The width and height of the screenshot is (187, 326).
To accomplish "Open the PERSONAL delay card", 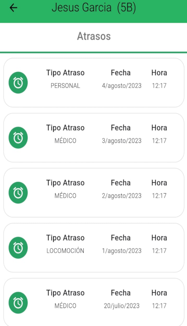I will pos(94,83).
